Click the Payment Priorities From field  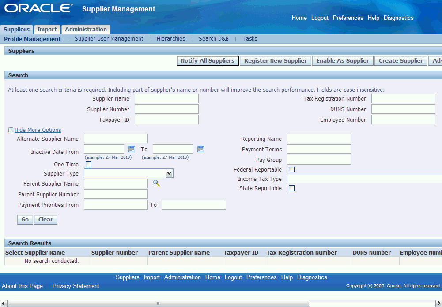click(116, 205)
